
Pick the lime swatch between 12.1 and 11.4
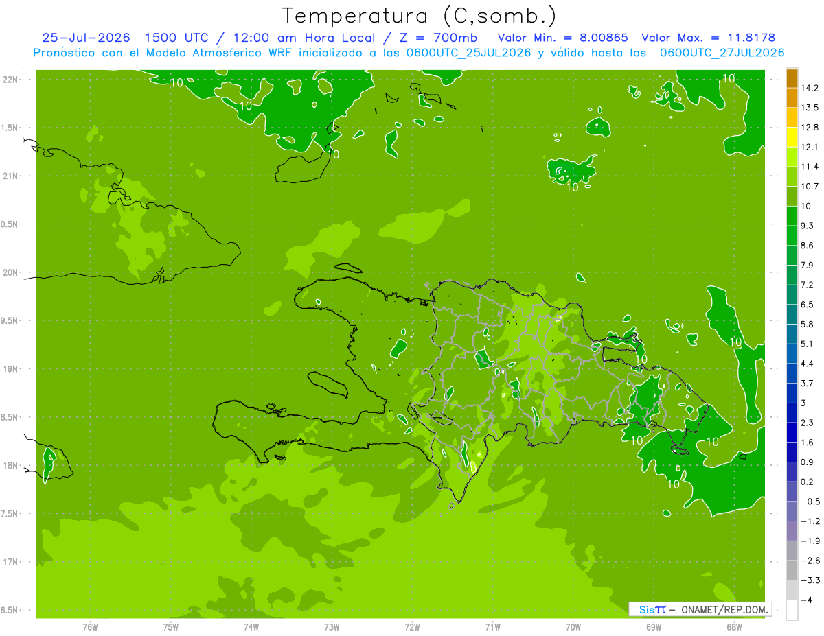(792, 157)
